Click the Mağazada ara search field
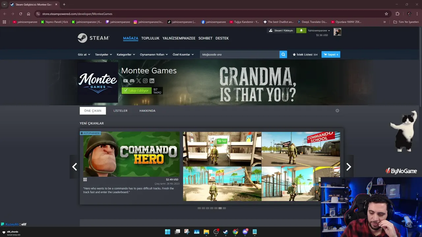422x237 pixels. pos(240,54)
